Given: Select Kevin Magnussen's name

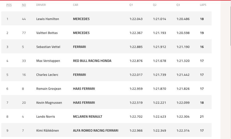Looking at the screenshot, I should click(49, 103).
